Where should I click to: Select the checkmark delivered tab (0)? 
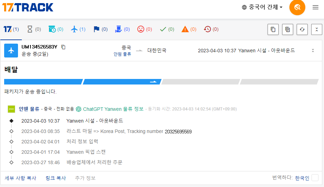pos(167,29)
